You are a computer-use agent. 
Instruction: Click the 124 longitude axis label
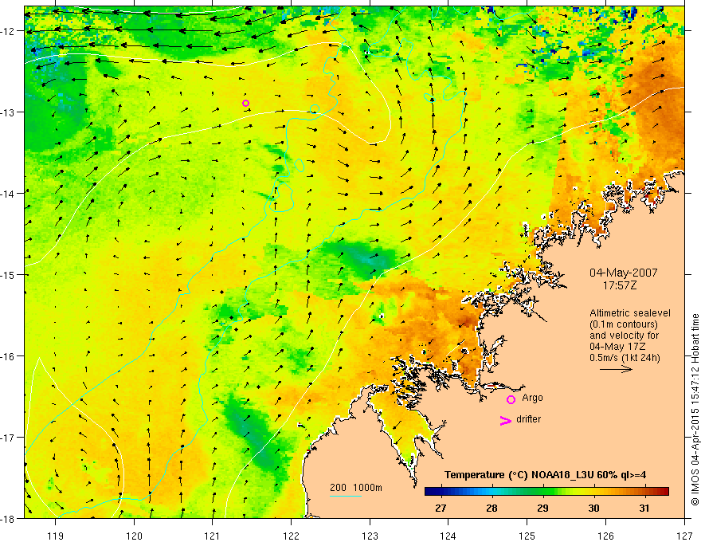[x=448, y=536]
